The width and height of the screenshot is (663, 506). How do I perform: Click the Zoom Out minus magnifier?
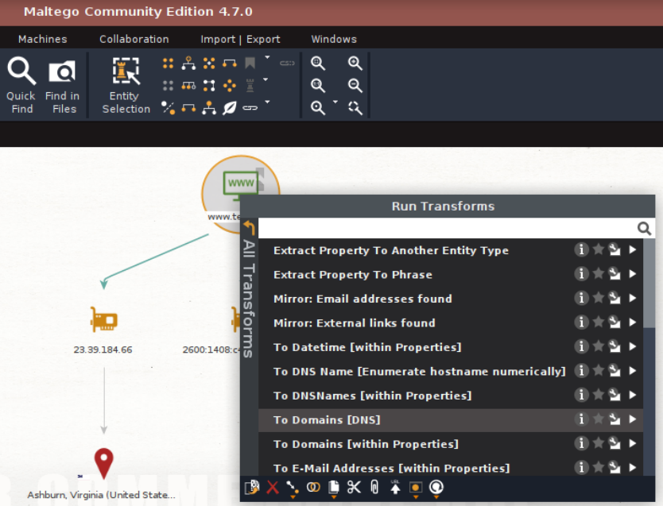click(355, 86)
